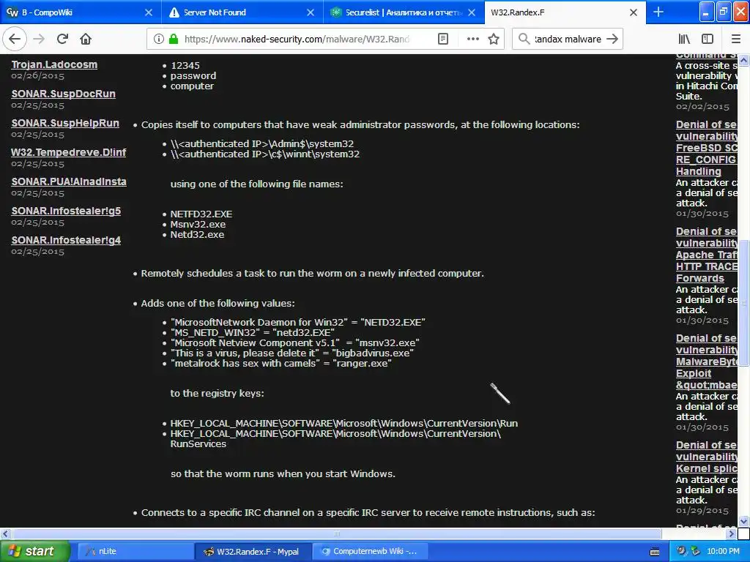Click the search magnifier icon

click(524, 39)
